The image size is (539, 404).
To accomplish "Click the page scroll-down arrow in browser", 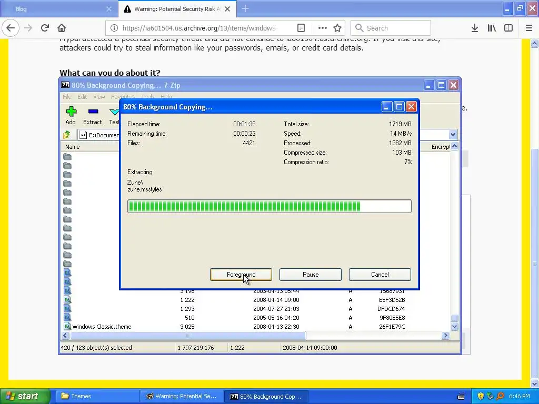I will tap(534, 383).
